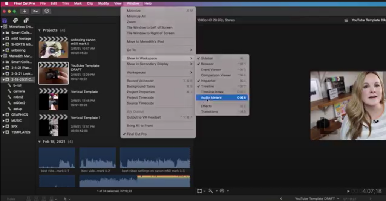This screenshot has width=386, height=201.
Task: Open the titles and generators sidebar icon
Action: tap(26, 20)
